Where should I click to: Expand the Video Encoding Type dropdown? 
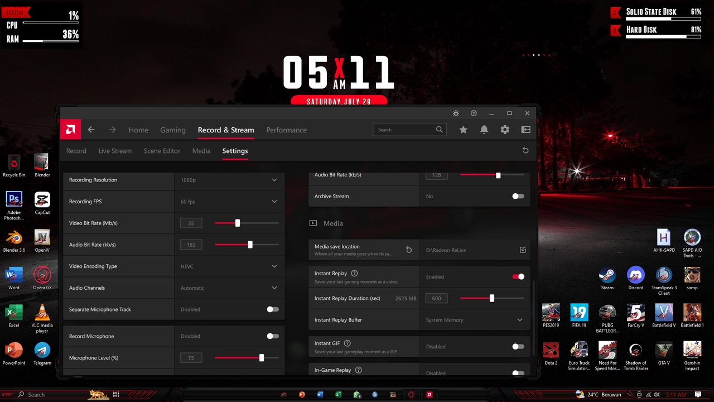229,266
